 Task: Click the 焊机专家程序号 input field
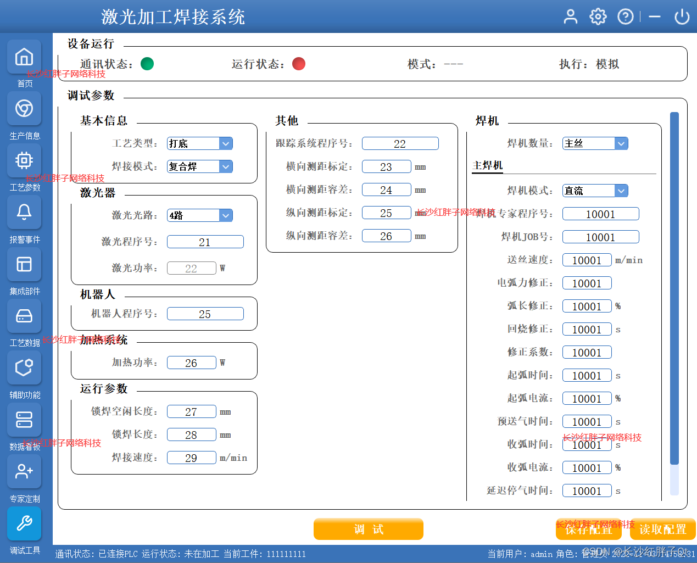point(601,214)
